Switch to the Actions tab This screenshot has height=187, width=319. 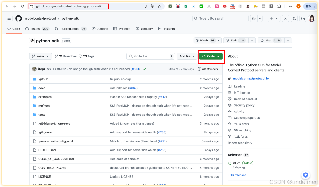click(100, 29)
